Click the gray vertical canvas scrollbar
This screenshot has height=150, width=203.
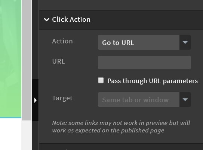point(27,60)
